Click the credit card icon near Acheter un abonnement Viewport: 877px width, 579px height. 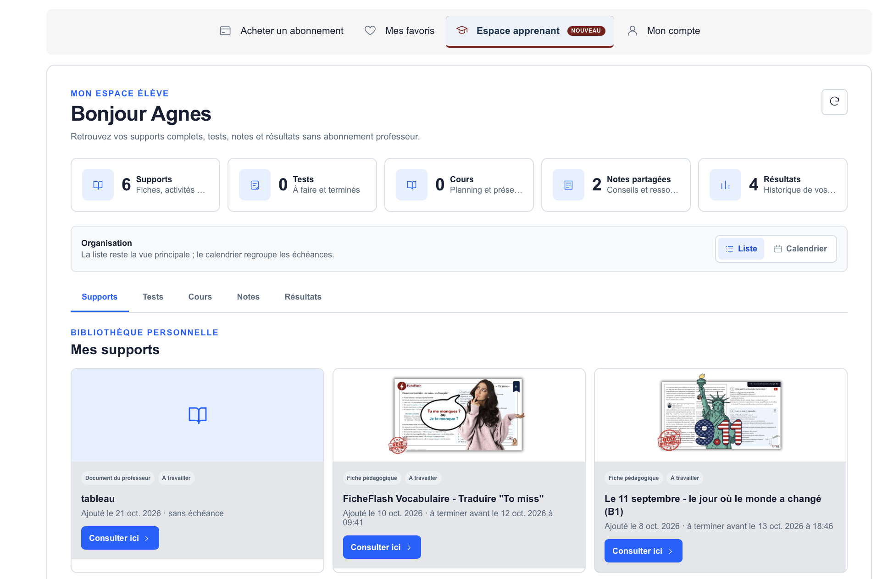coord(225,31)
